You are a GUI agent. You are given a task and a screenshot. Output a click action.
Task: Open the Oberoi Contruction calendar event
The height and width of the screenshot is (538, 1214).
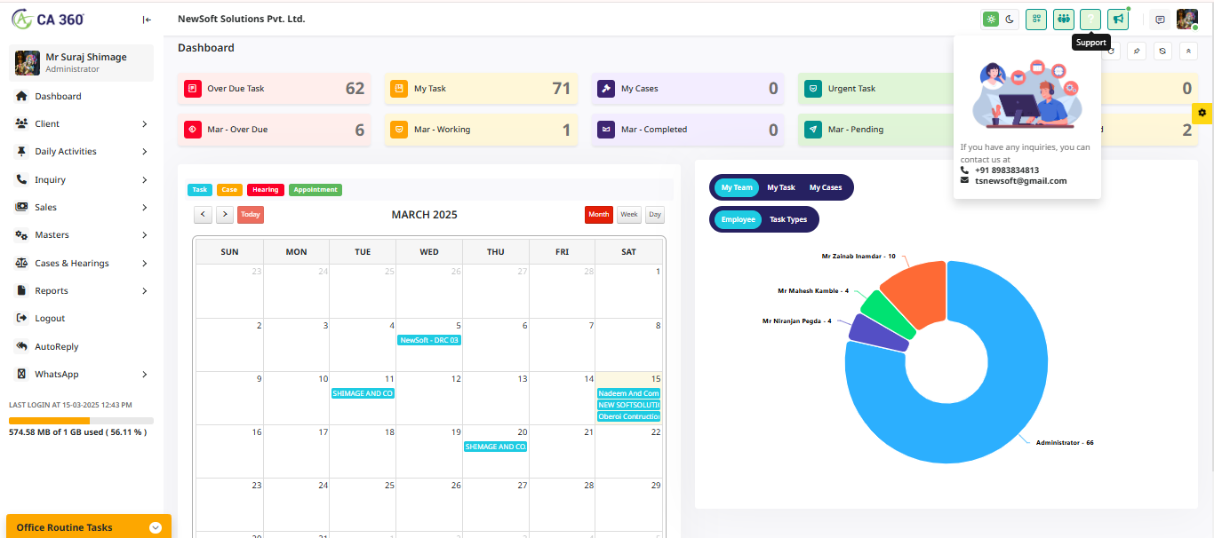(629, 416)
